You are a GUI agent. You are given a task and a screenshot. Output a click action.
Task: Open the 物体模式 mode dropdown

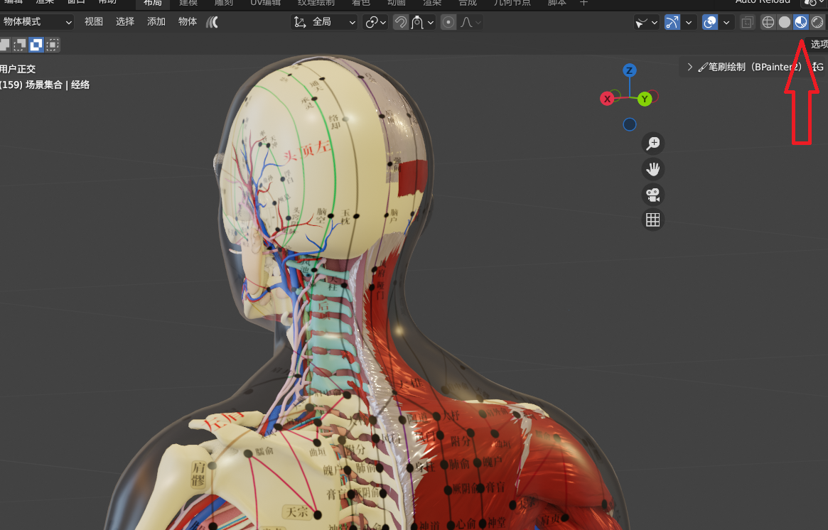(x=36, y=22)
